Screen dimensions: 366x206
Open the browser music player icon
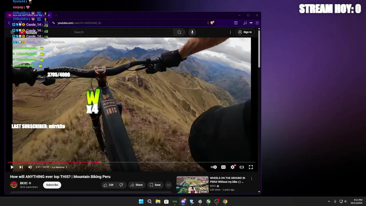click(x=245, y=23)
